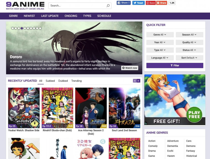Open Soul Land 2nd Season title
Viewport: 210px width, 159px height.
pyautogui.click(x=125, y=130)
